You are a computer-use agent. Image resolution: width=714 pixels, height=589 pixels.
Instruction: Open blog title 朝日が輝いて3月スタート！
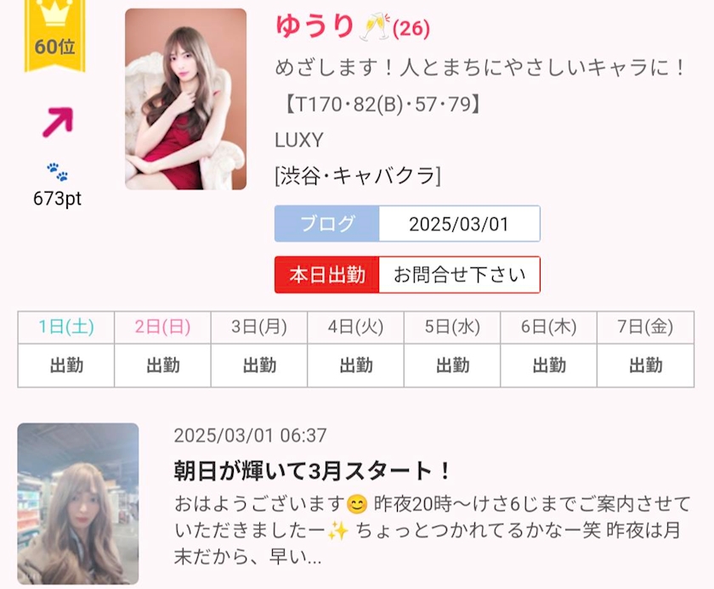pos(313,471)
